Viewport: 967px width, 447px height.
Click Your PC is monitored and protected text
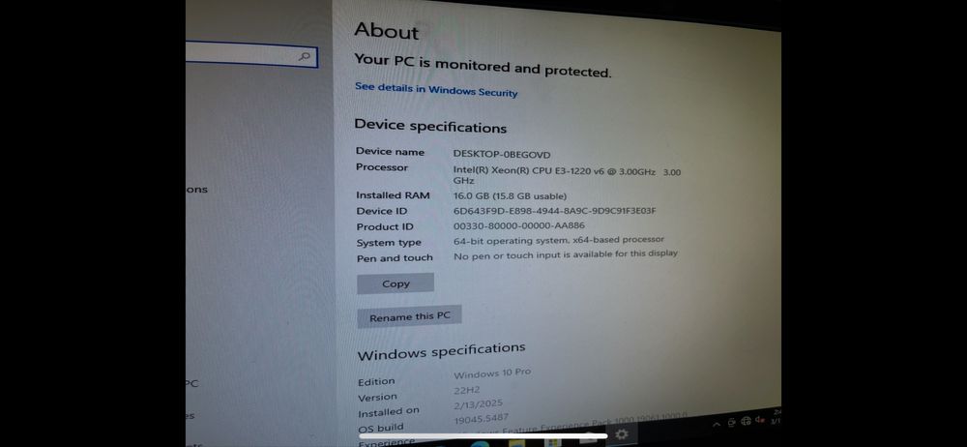coord(483,66)
